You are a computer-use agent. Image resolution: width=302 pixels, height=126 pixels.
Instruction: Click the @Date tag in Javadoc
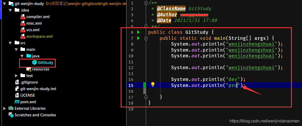tap(164, 20)
